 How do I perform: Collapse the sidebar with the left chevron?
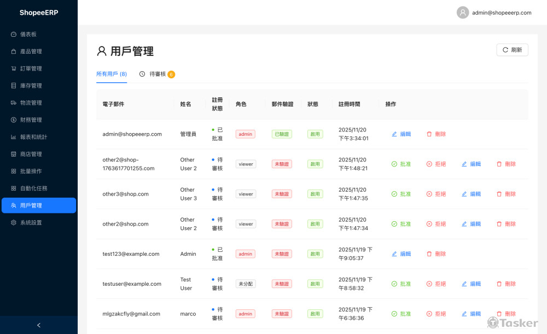pyautogui.click(x=38, y=325)
